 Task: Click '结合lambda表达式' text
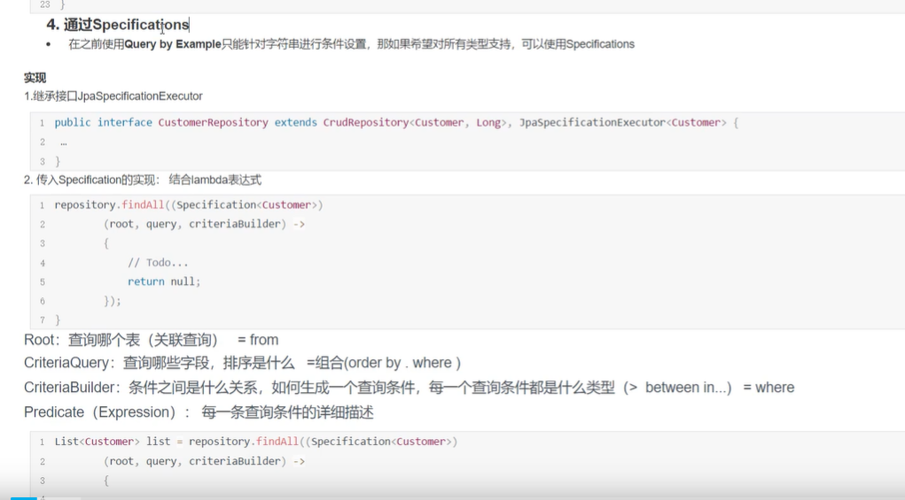click(215, 181)
